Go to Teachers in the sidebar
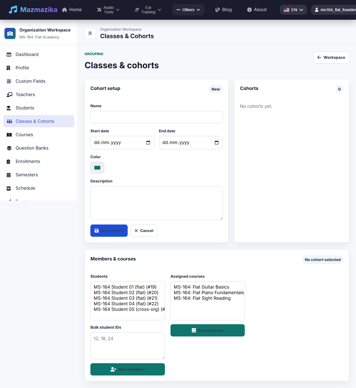The width and height of the screenshot is (356, 388). (x=39, y=95)
